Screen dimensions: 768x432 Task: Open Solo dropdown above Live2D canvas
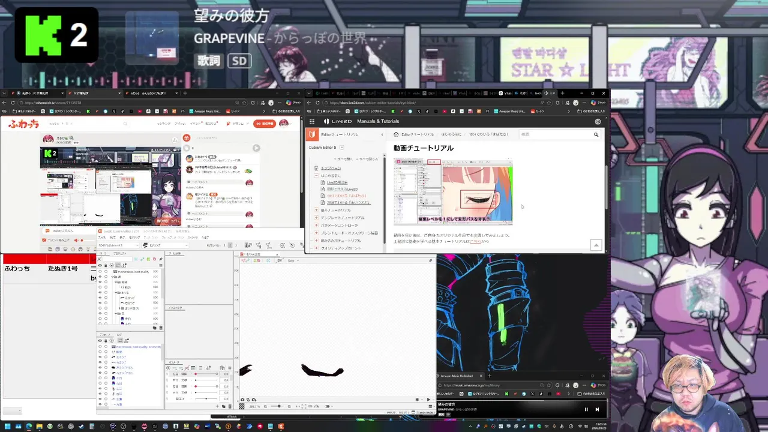pos(293,260)
